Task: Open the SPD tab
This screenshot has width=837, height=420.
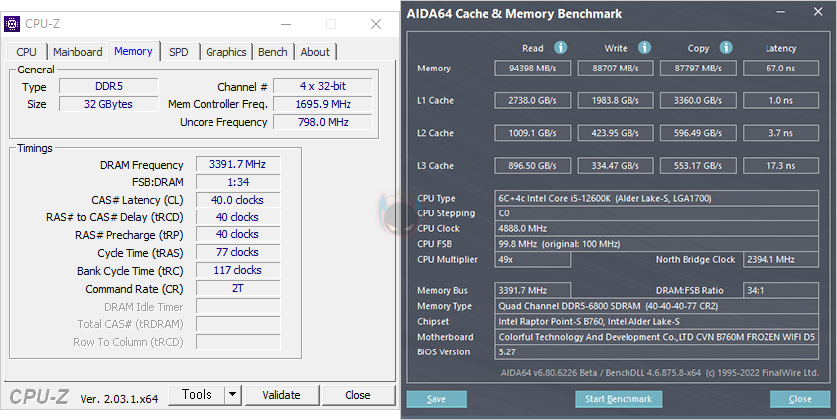Action: point(179,52)
